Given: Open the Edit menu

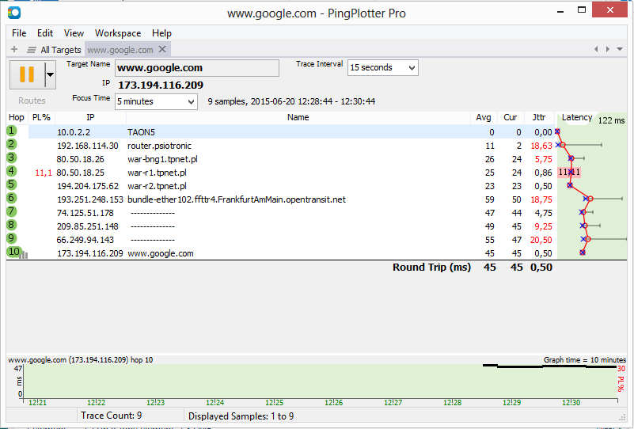Looking at the screenshot, I should [45, 33].
